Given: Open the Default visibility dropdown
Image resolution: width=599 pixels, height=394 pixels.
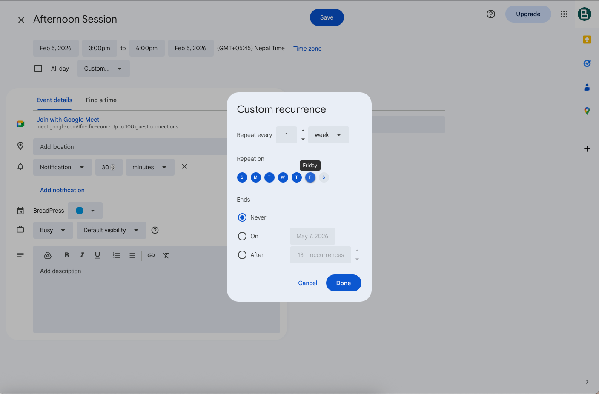Looking at the screenshot, I should coord(111,230).
